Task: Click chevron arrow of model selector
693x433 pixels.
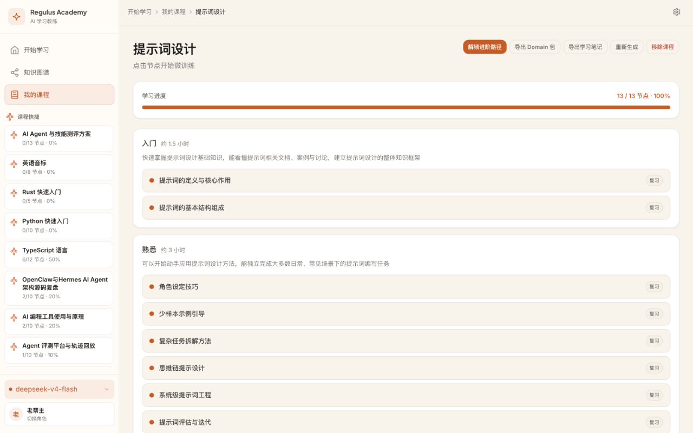Action: [x=106, y=389]
